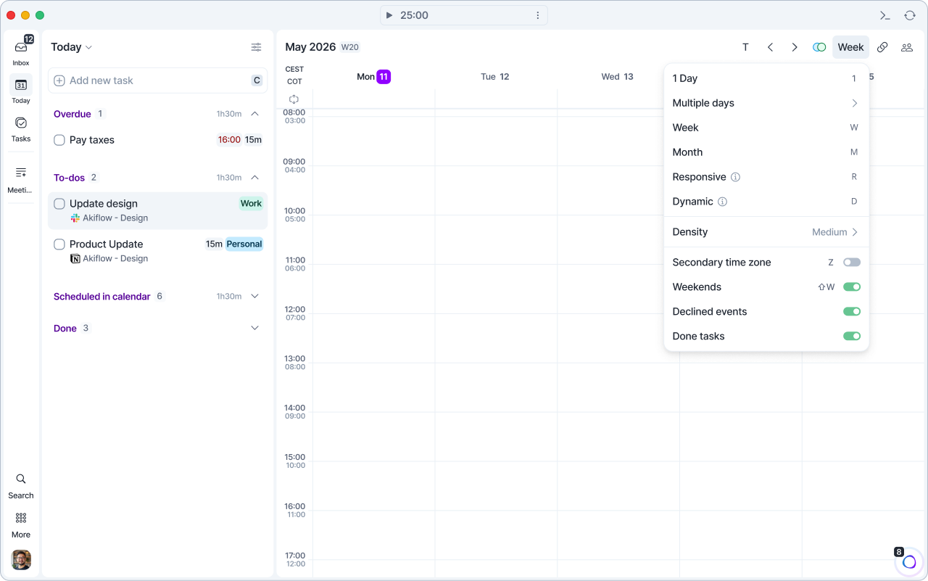928x581 pixels.
Task: Open the Week view dropdown button
Action: (850, 47)
